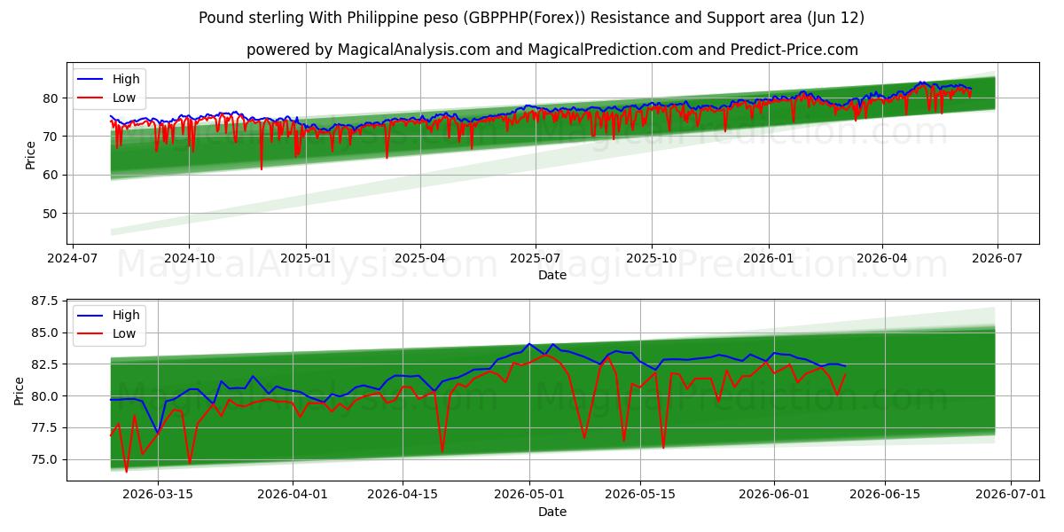Screen dimensions: 1064x532
Task: Click 'Low' in the upper chart legend
Action: click(x=124, y=98)
